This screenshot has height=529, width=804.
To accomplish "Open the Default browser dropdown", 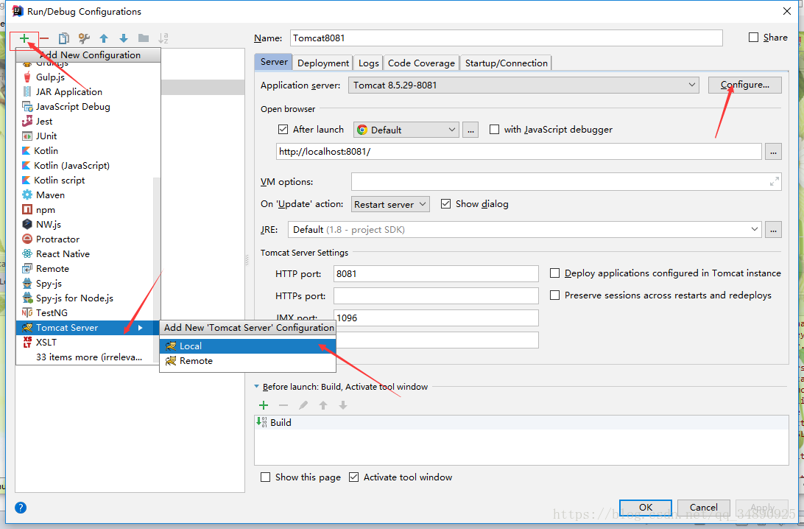I will pos(406,130).
